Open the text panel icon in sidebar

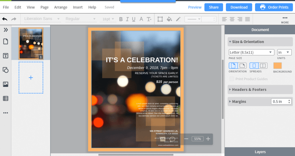(6, 56)
